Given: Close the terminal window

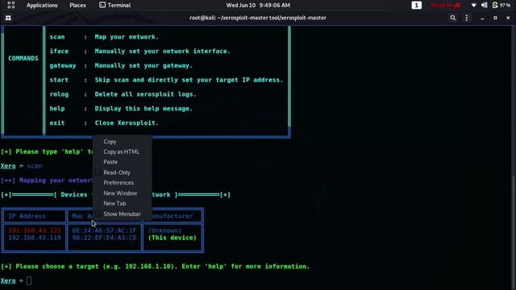Looking at the screenshot, I should [508, 18].
